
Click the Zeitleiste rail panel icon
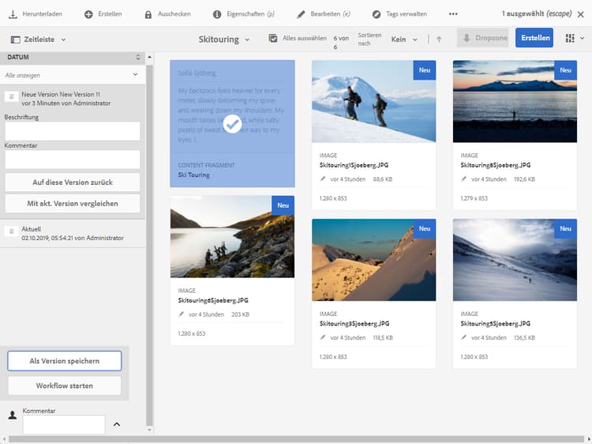16,40
